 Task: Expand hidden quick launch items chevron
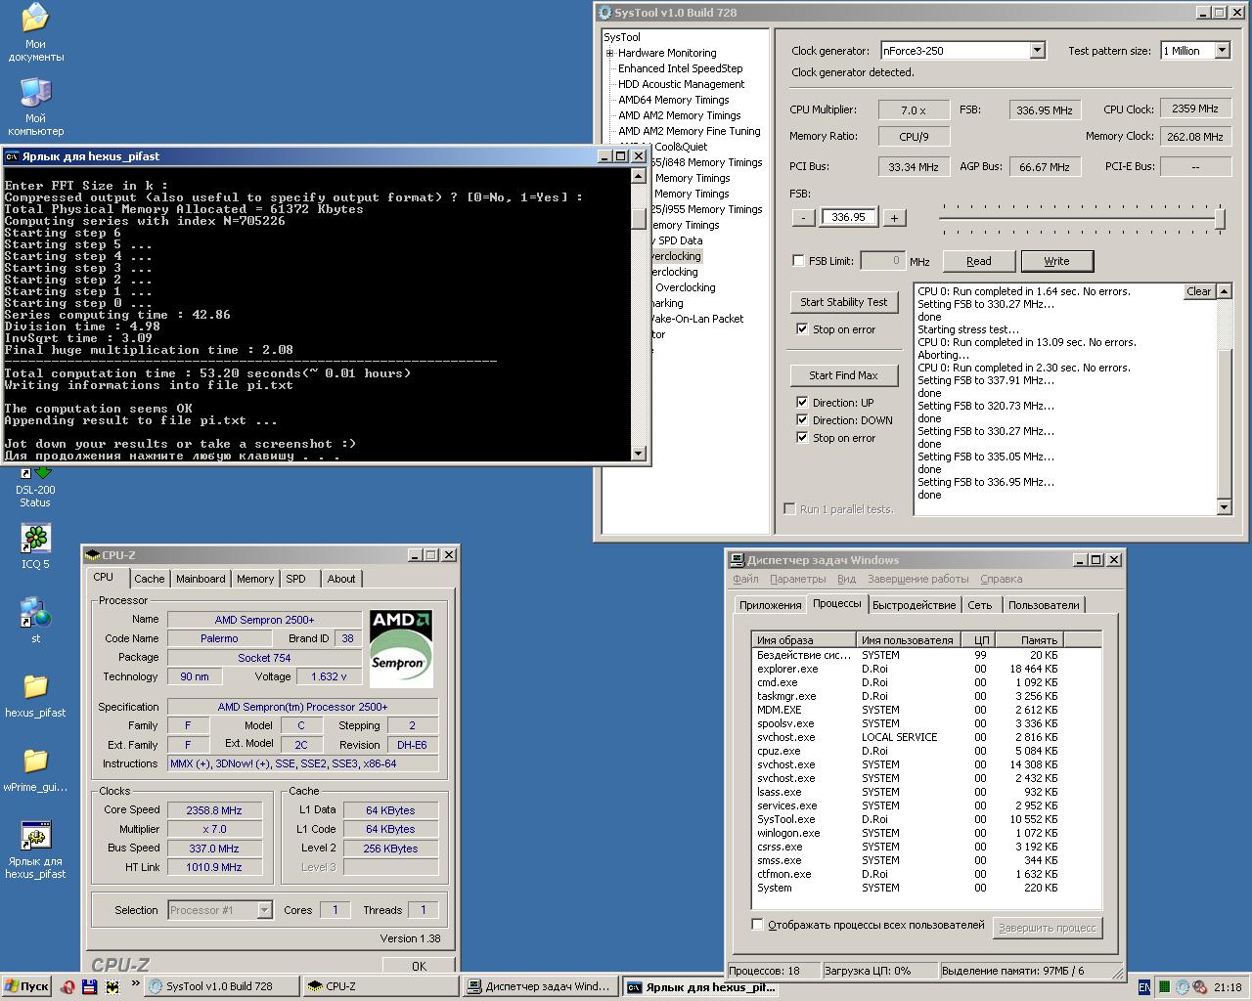point(135,984)
